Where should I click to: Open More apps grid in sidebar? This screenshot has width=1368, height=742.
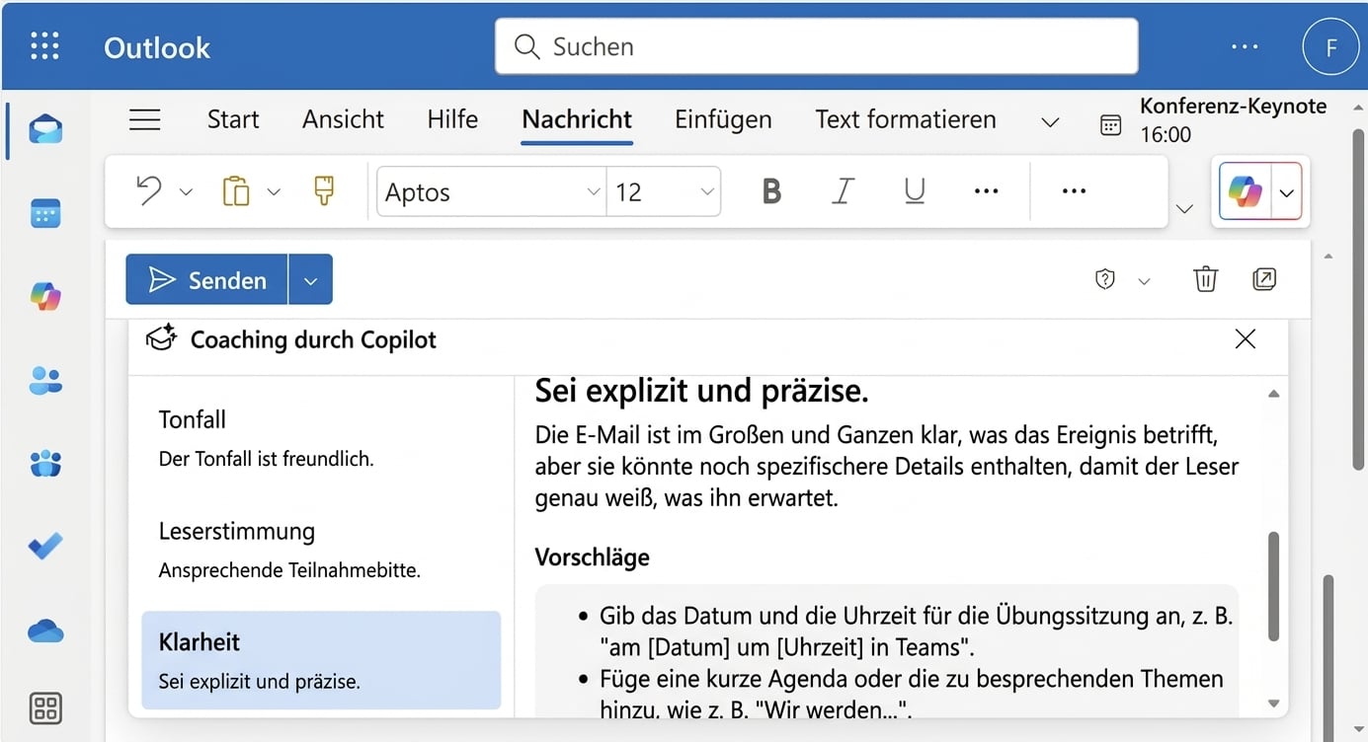[x=45, y=707]
